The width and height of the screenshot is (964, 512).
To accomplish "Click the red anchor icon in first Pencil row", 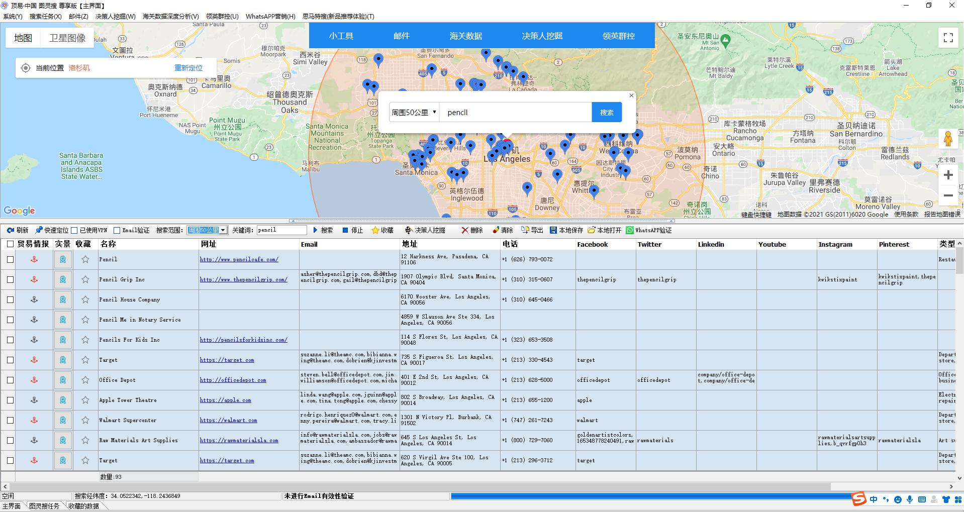I will click(34, 259).
